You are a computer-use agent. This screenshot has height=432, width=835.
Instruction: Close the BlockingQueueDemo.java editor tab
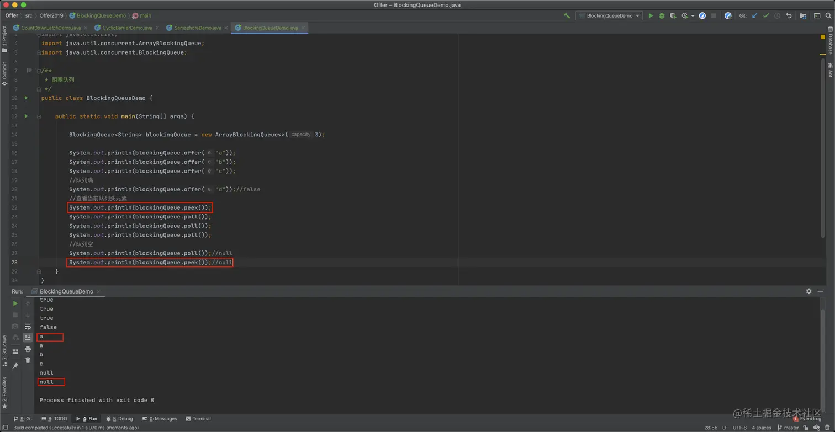303,28
